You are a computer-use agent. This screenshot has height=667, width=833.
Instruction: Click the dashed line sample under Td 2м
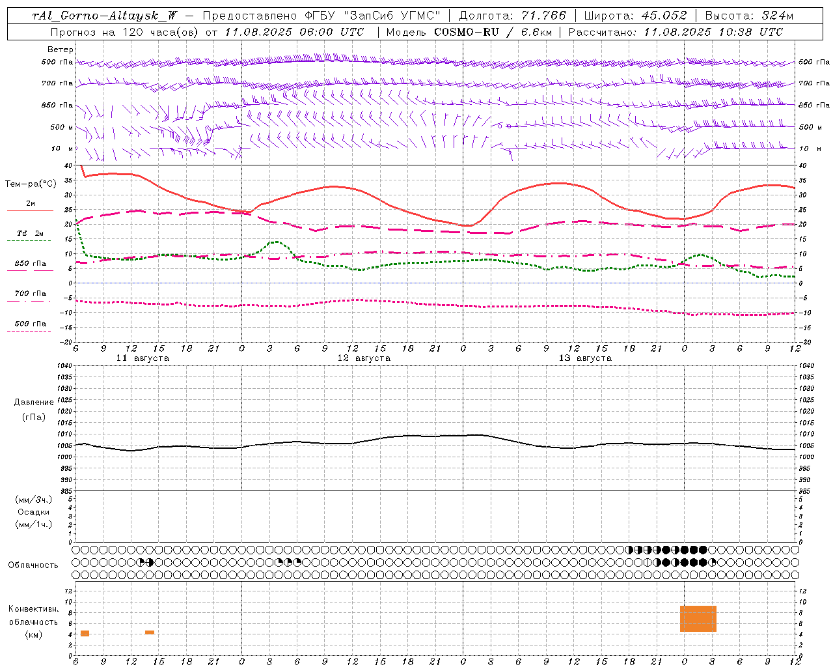(29, 241)
